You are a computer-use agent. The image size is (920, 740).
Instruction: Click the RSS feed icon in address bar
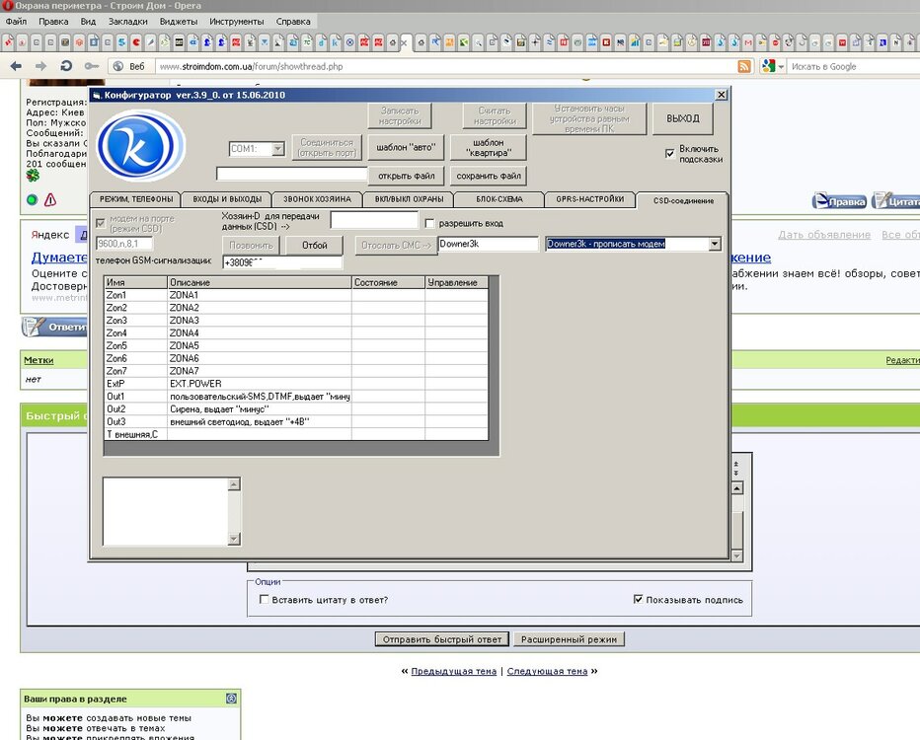(744, 66)
